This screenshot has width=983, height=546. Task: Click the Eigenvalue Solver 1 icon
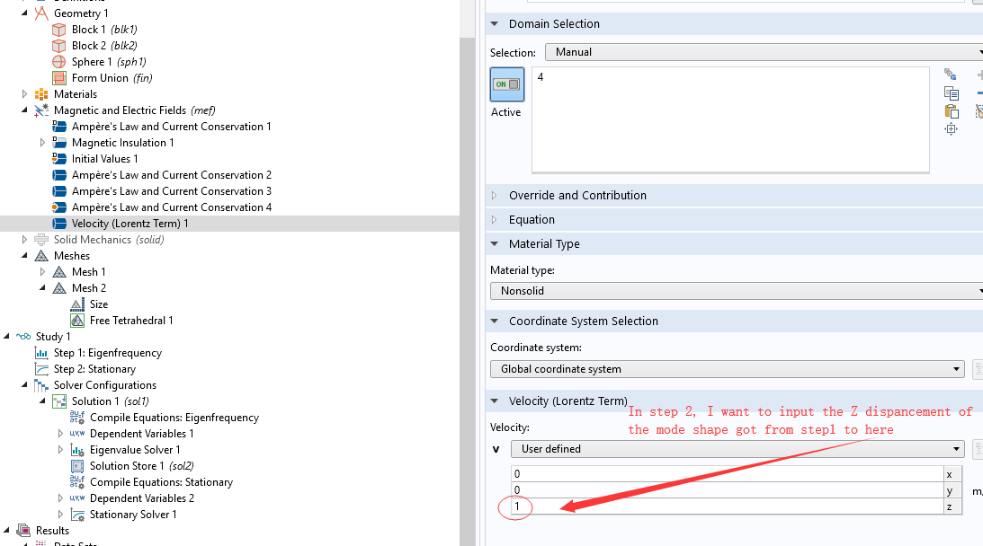pos(77,450)
